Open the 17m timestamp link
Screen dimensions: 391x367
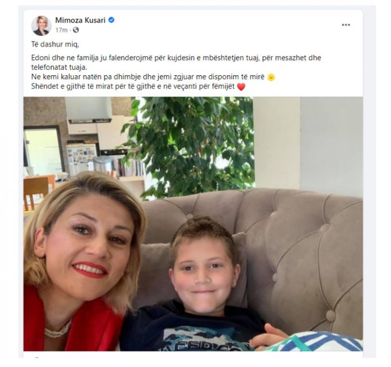tap(62, 30)
